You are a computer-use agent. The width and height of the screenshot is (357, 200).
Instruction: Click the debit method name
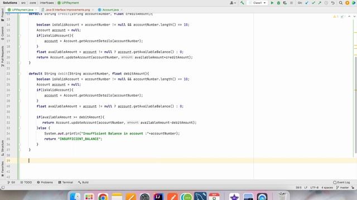62,74
